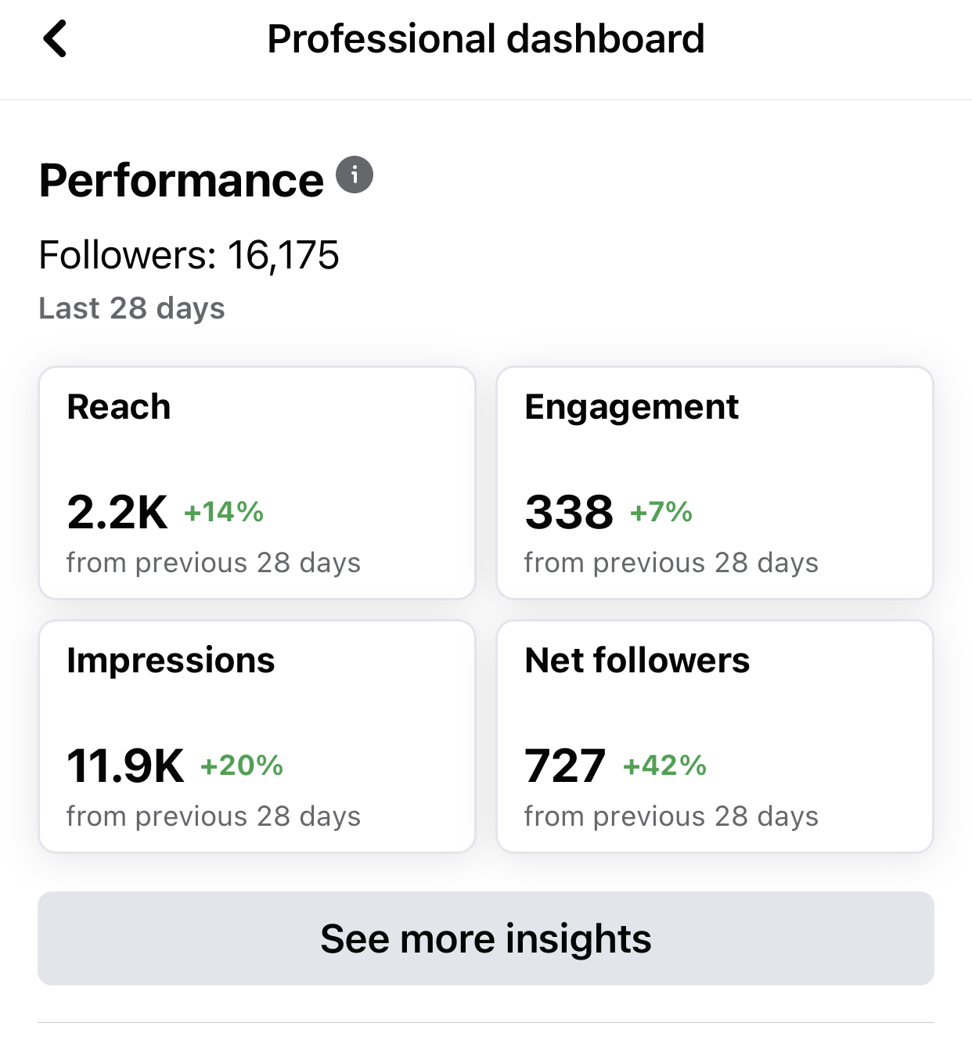The width and height of the screenshot is (972, 1041).
Task: Click the 727 Net followers value
Action: click(565, 765)
